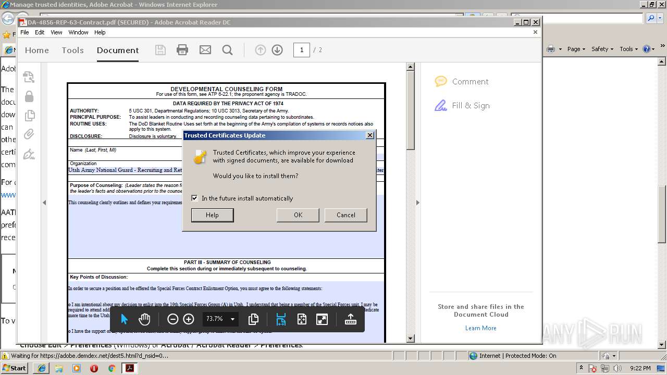Click the magnifier find-text icon in Acrobat
667x375 pixels.
(x=227, y=50)
